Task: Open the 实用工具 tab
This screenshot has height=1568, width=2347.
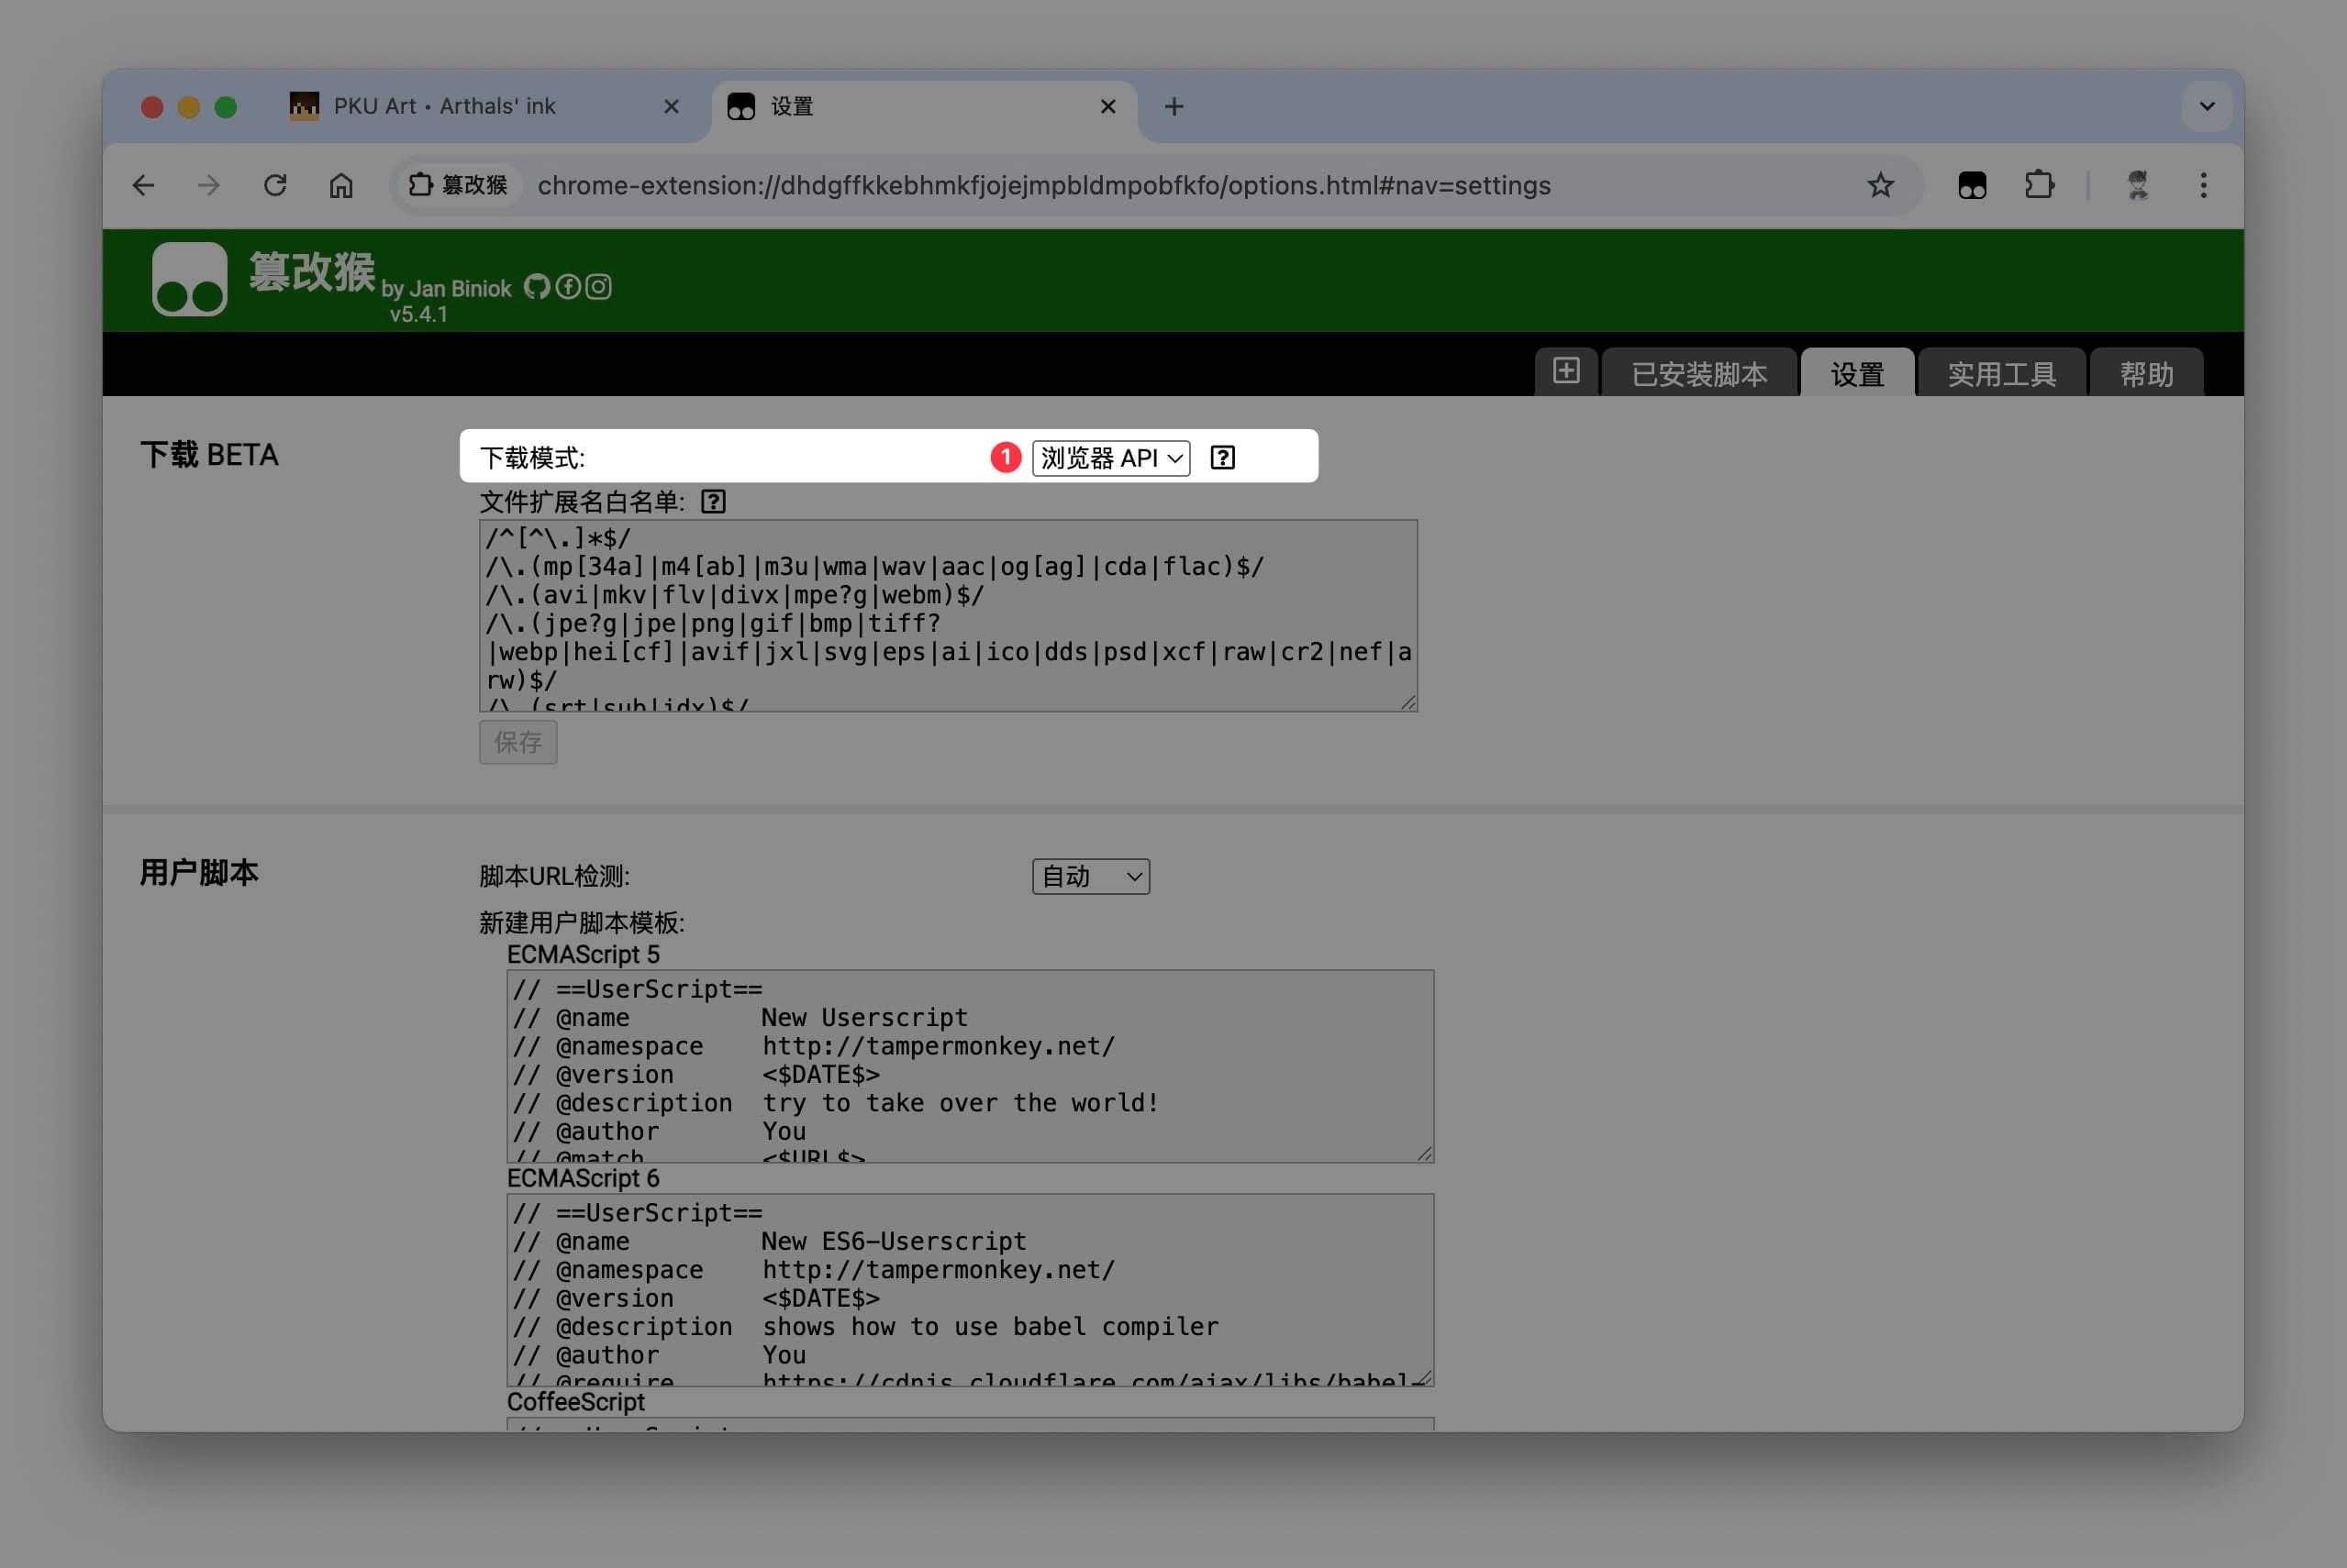Action: click(x=2001, y=374)
